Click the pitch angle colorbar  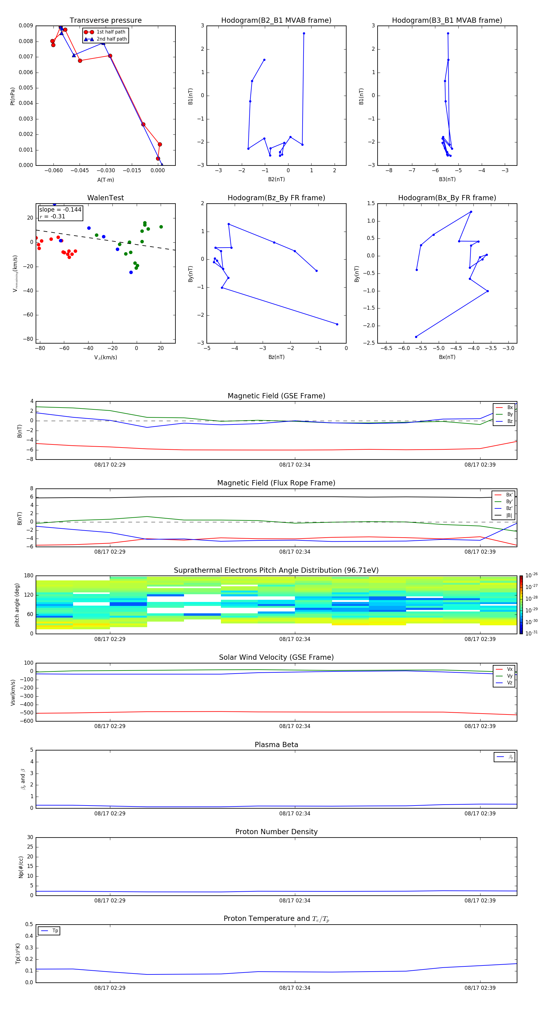[x=521, y=605]
